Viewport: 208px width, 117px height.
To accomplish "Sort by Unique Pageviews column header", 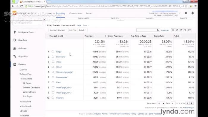I will [115, 36].
